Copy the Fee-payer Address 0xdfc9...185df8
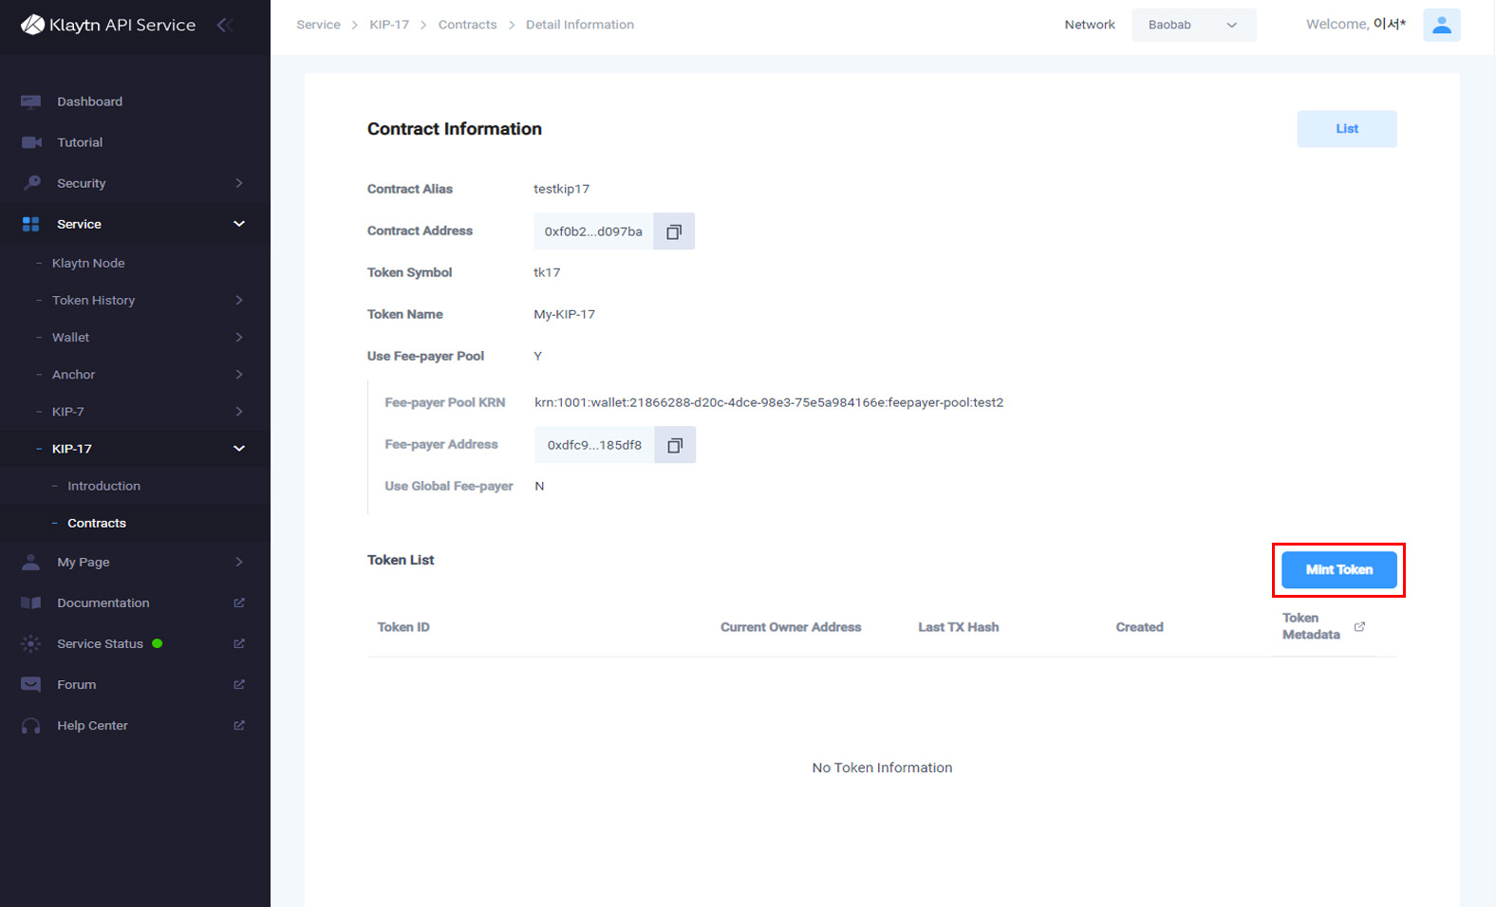Screen dimensions: 1496x907 [675, 445]
